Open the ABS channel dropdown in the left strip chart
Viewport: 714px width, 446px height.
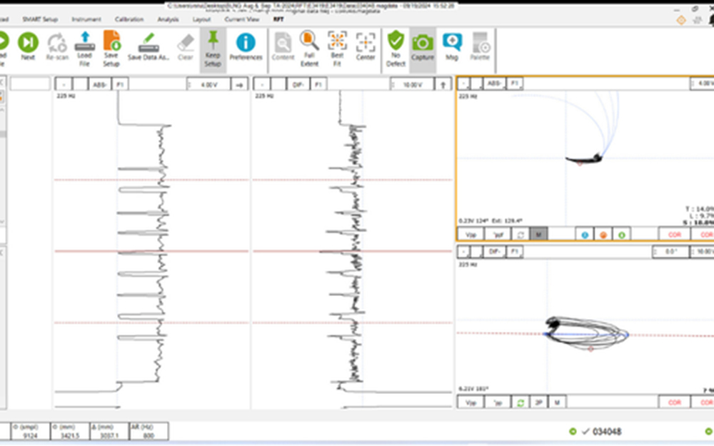(99, 84)
